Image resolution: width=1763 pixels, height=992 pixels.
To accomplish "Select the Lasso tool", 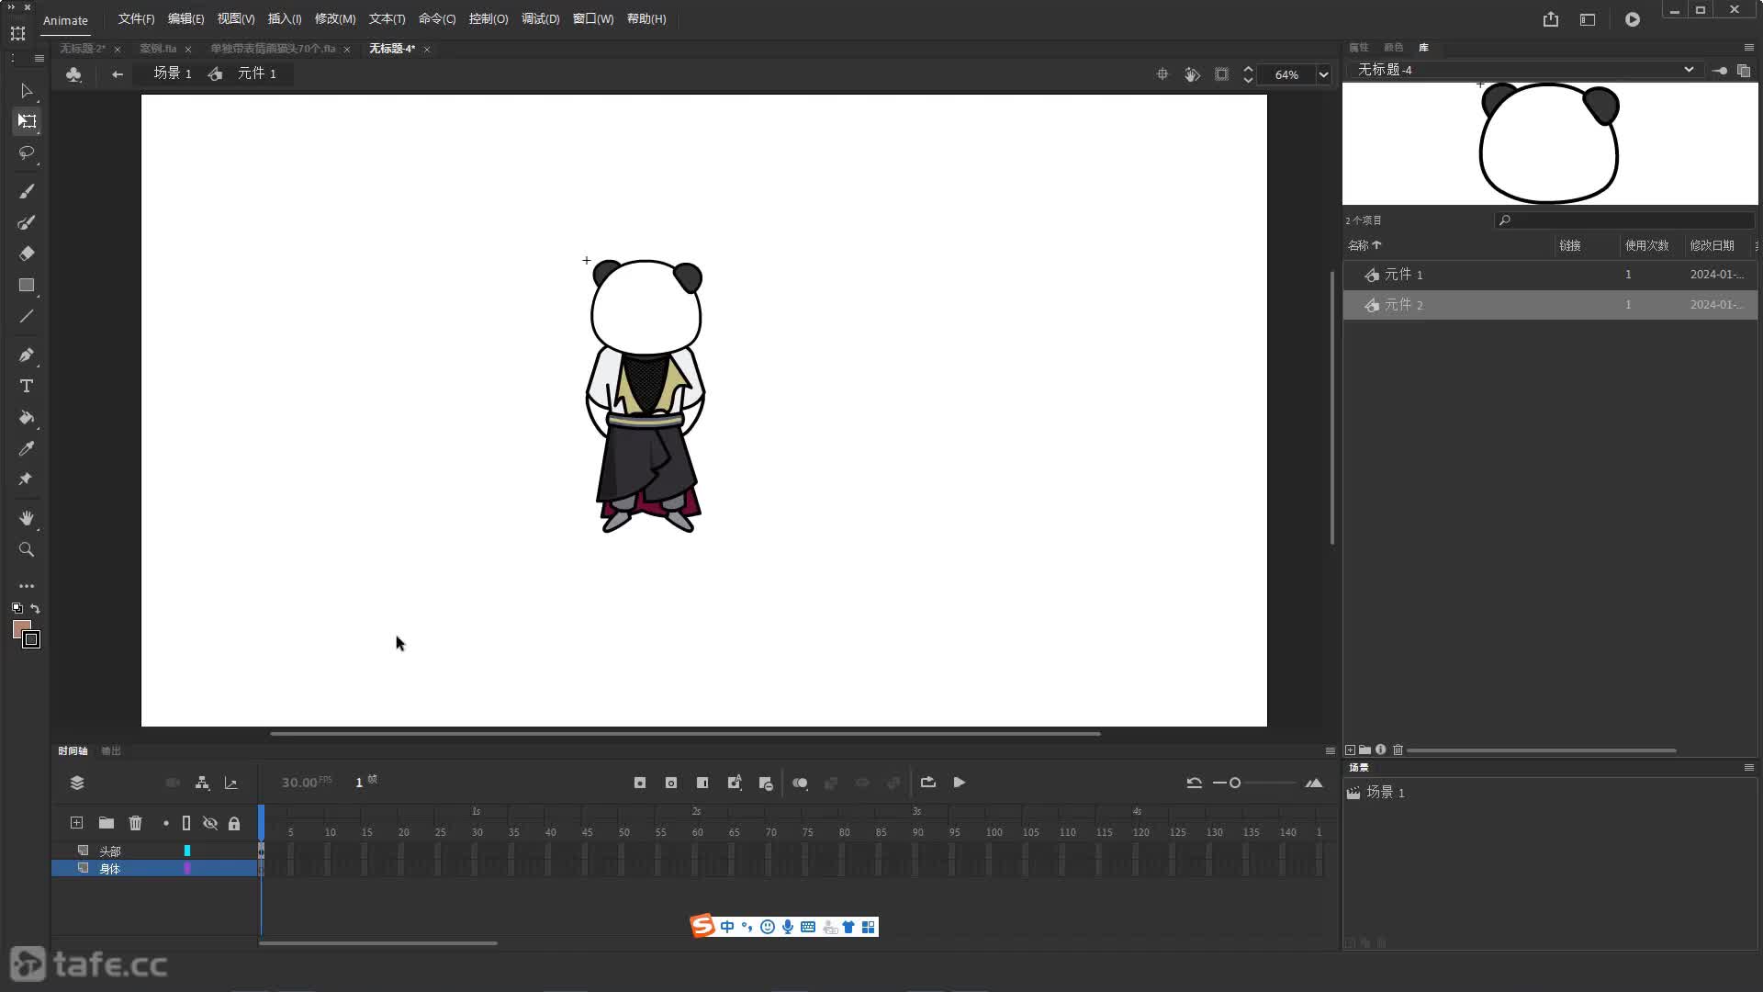I will point(27,152).
